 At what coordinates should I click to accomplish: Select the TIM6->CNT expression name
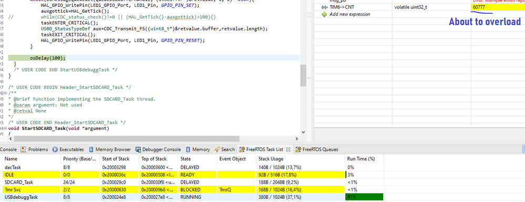point(341,7)
